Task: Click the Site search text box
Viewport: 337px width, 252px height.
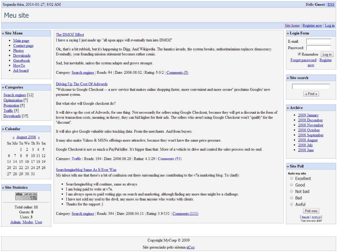Action: pos(311,86)
